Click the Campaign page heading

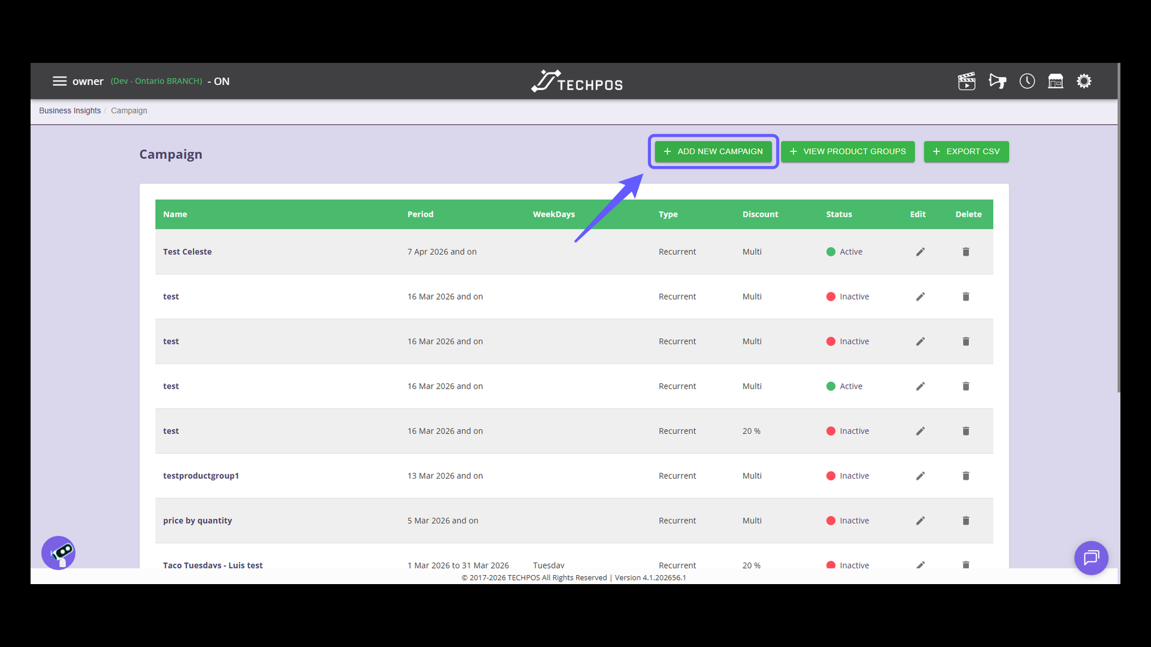[171, 154]
